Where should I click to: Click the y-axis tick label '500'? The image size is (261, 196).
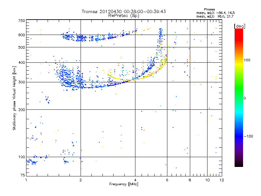click(22, 47)
